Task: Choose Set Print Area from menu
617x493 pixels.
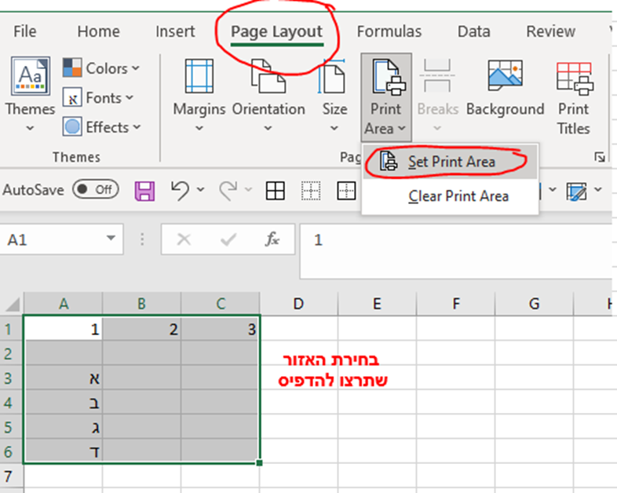Action: click(450, 162)
